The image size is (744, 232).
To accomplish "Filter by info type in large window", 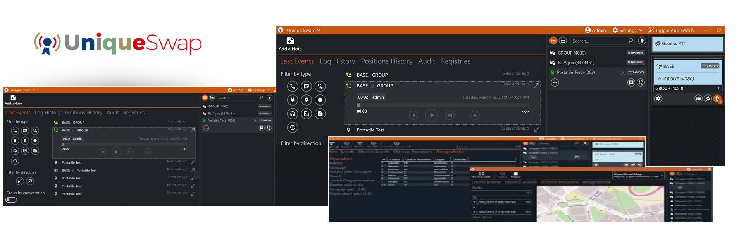I will 293,127.
